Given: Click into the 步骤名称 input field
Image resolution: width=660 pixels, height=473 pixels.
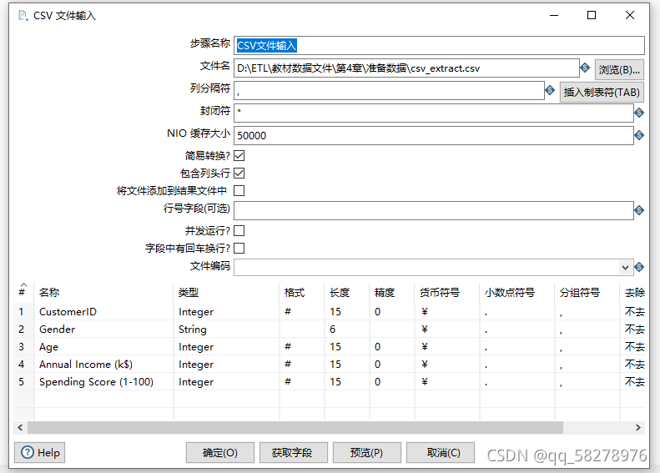Looking at the screenshot, I should (x=439, y=45).
